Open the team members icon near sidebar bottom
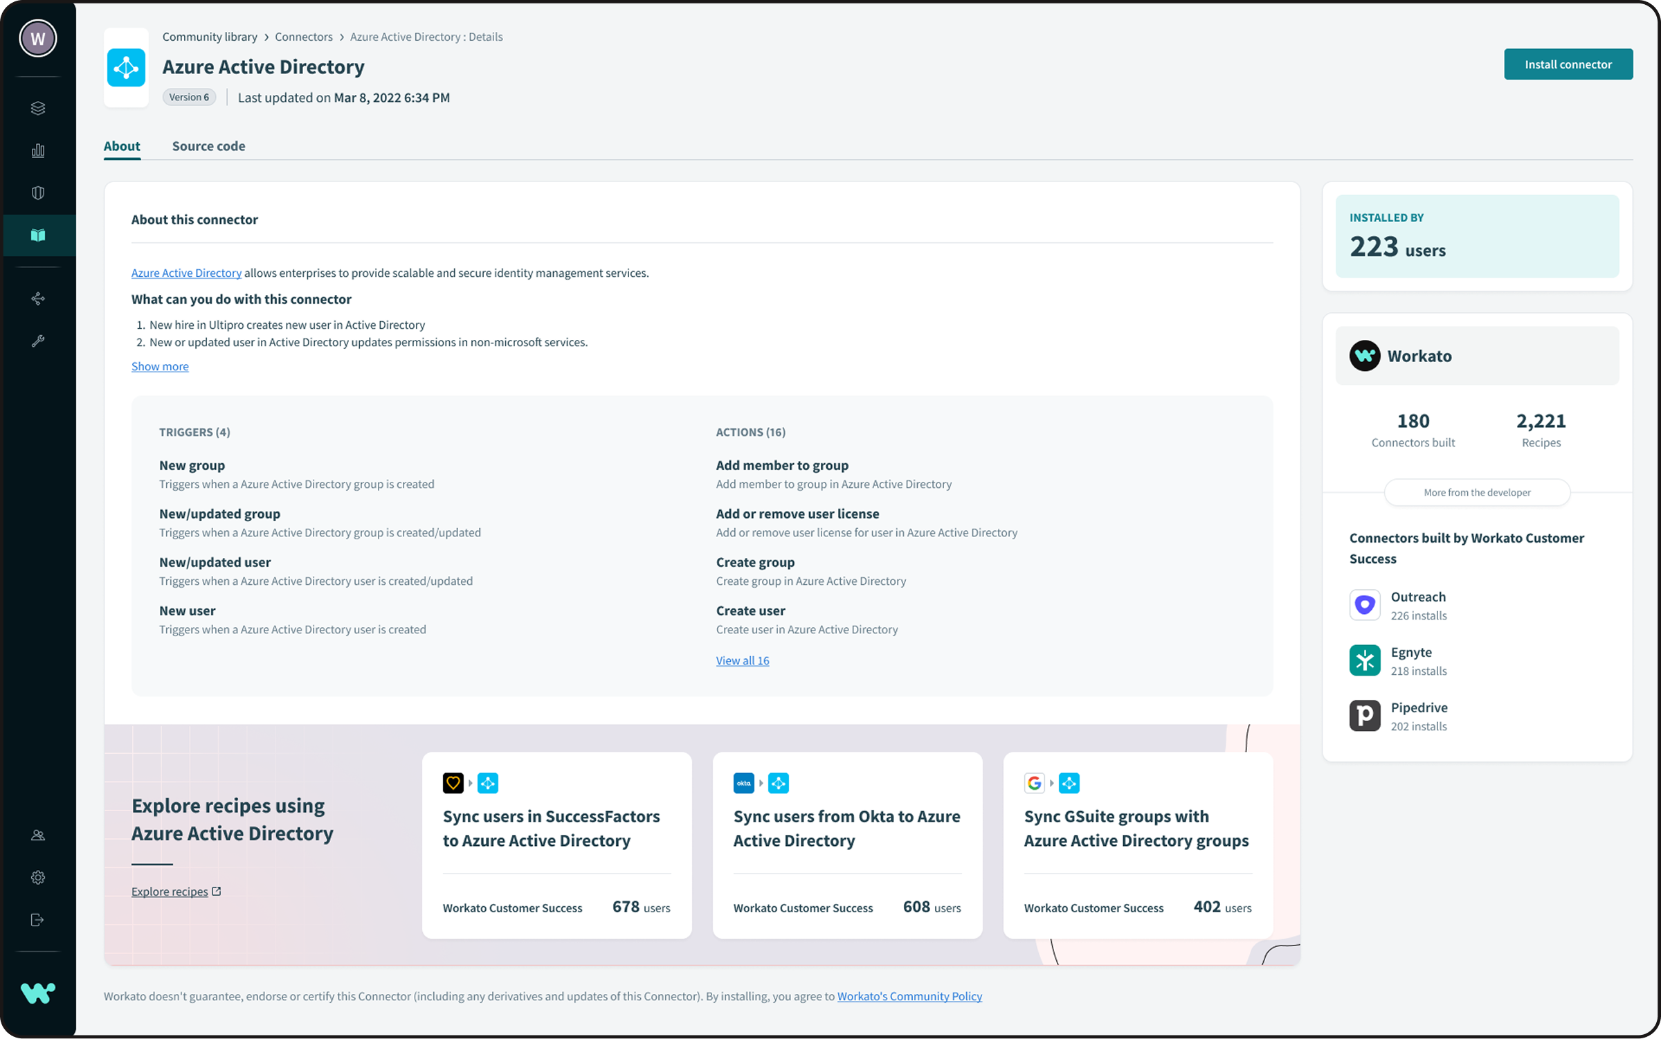The image size is (1661, 1039). pyautogui.click(x=38, y=835)
